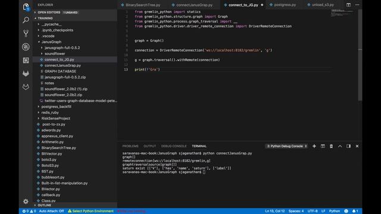The height and width of the screenshot is (214, 381).
Task: Move the panel to the side
Action: [x=348, y=146]
